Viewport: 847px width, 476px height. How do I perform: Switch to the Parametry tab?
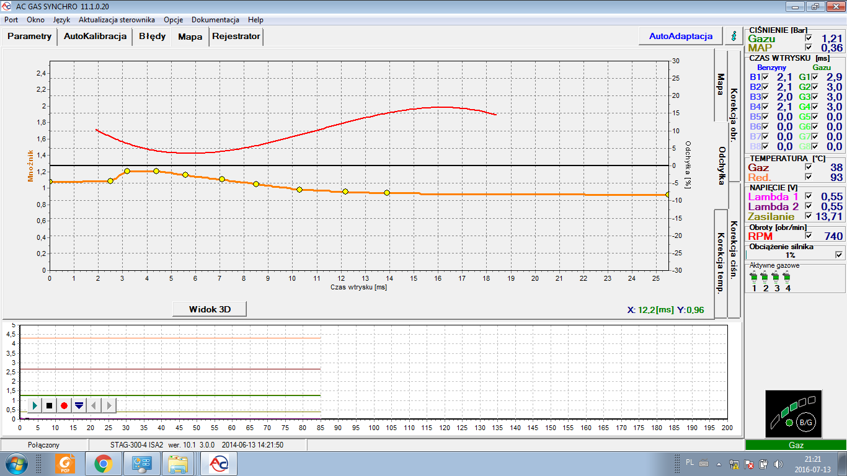click(x=30, y=36)
